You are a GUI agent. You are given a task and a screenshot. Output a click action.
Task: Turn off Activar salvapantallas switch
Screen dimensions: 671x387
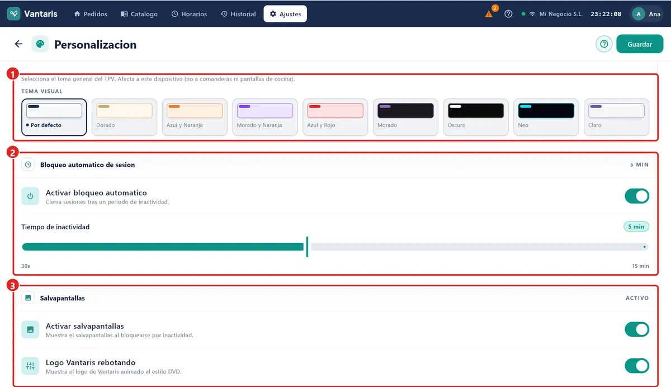click(x=637, y=329)
